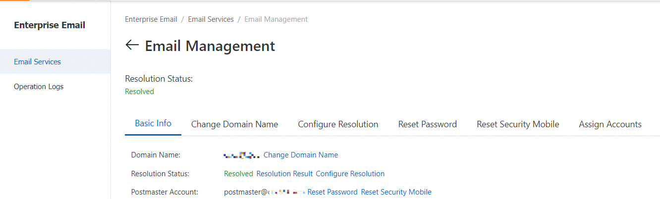
Task: Click the Enterprise Email sidebar title
Action: pyautogui.click(x=50, y=25)
